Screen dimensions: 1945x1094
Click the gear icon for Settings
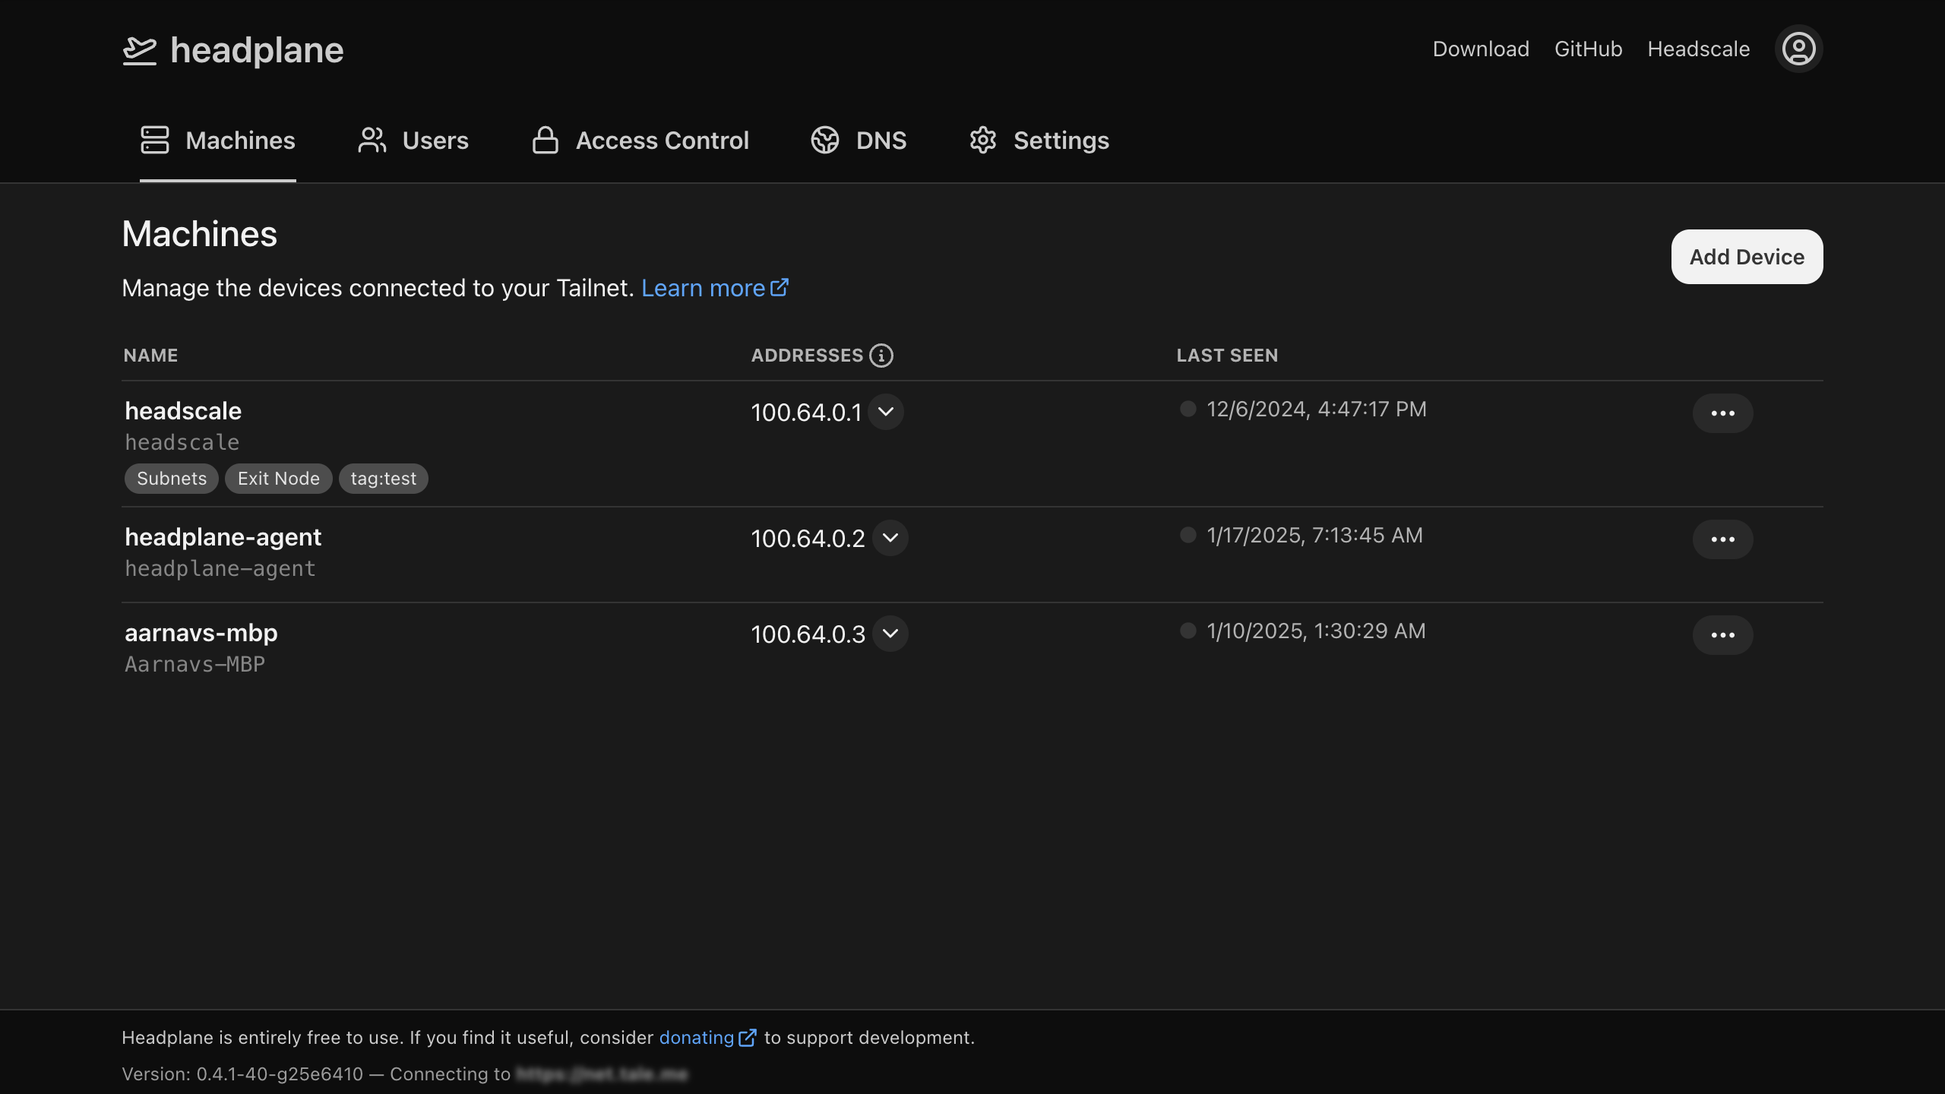pos(982,141)
